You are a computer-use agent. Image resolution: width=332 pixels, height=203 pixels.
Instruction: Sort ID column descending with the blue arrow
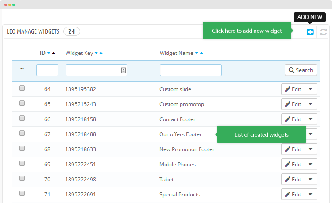tap(49, 53)
